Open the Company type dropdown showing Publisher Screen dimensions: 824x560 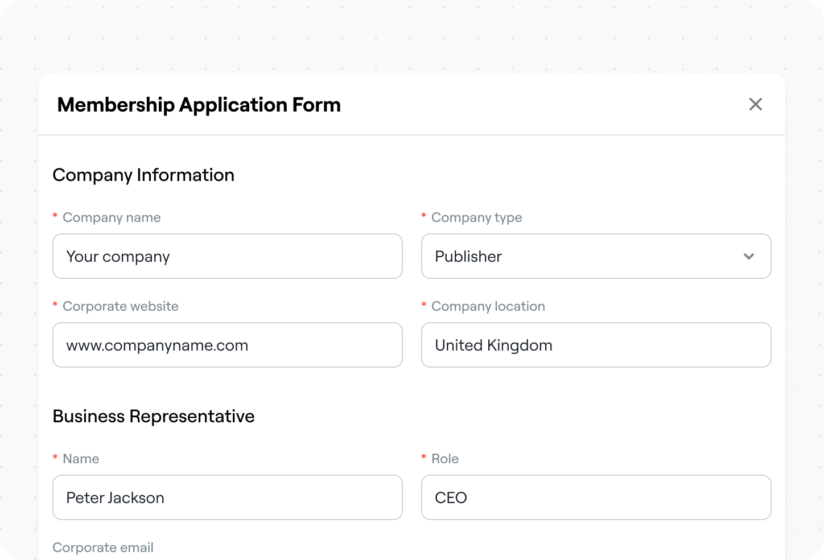(x=595, y=256)
